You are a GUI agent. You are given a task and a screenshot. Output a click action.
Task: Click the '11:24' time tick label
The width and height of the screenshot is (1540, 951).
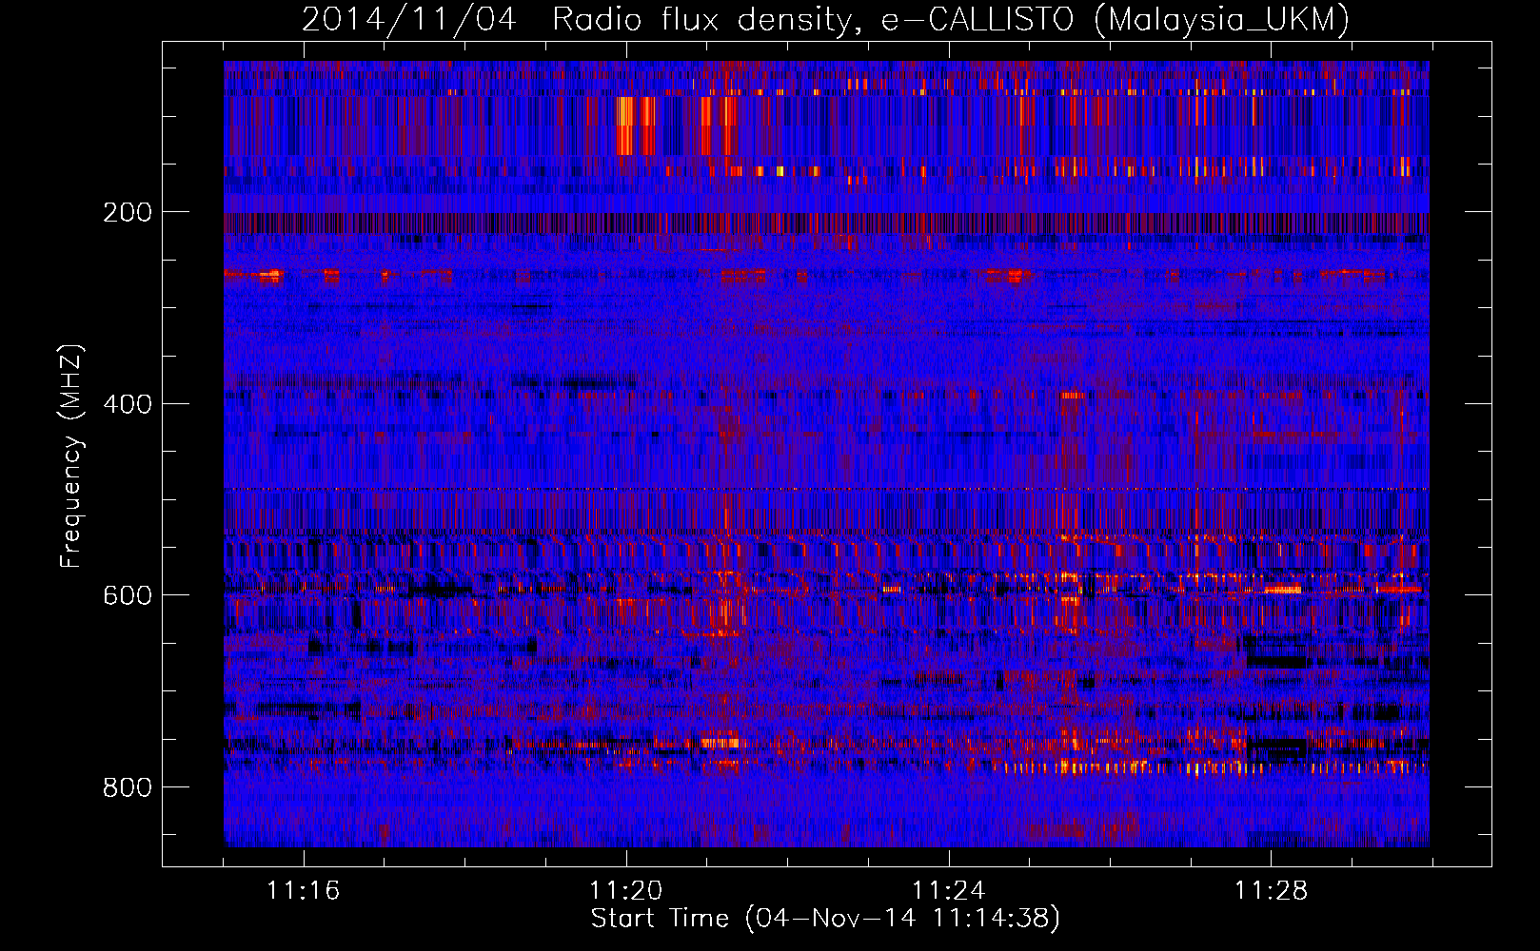pos(948,890)
